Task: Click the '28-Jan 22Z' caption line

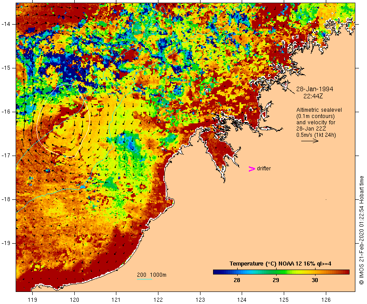Action: tap(312, 129)
